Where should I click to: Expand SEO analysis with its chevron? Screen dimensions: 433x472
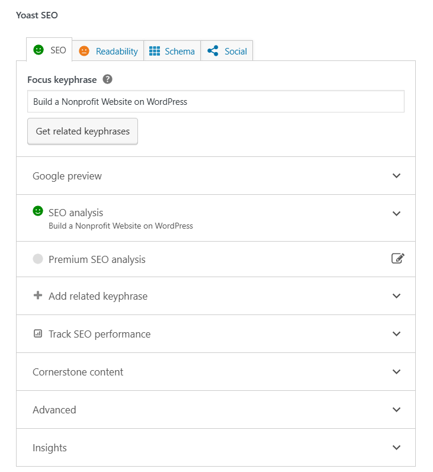point(396,213)
